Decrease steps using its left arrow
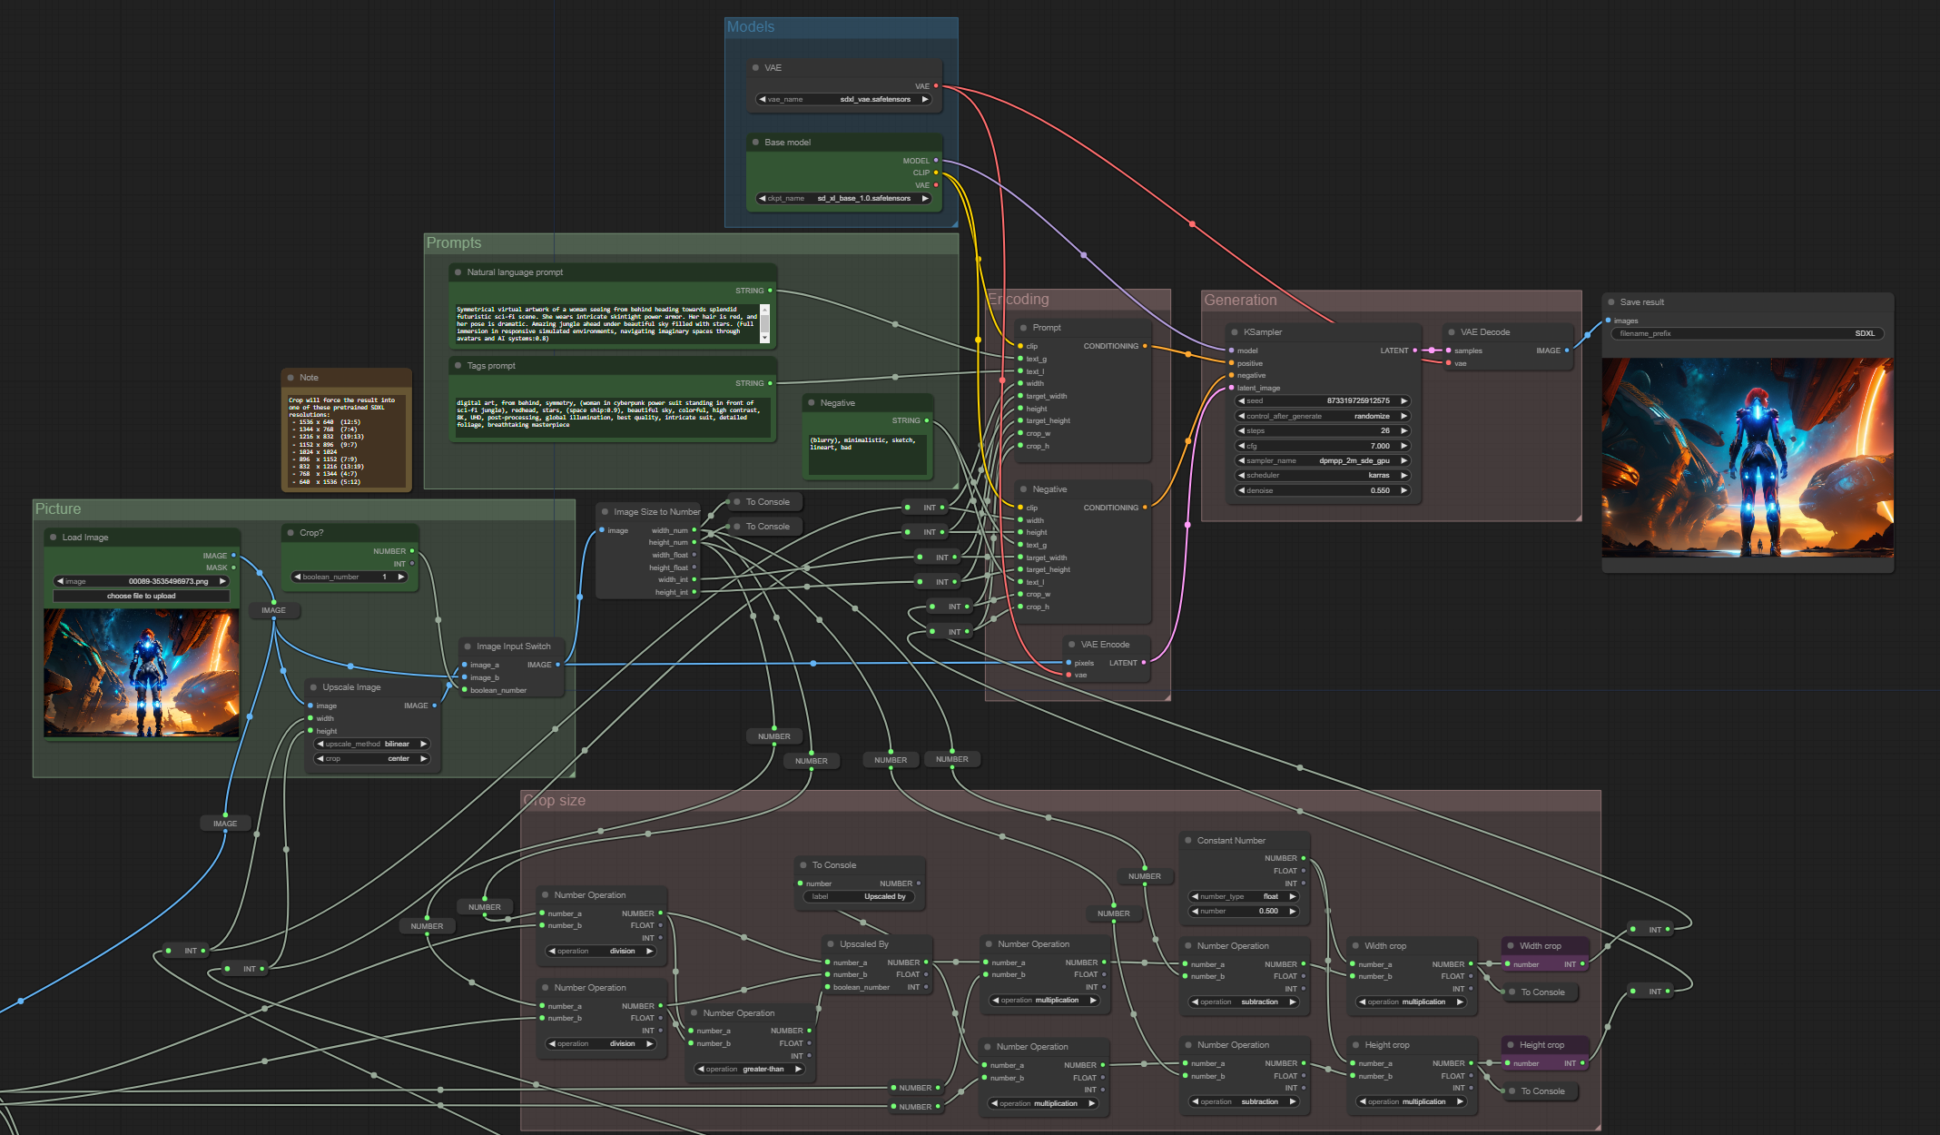Viewport: 1940px width, 1135px height. click(x=1241, y=430)
